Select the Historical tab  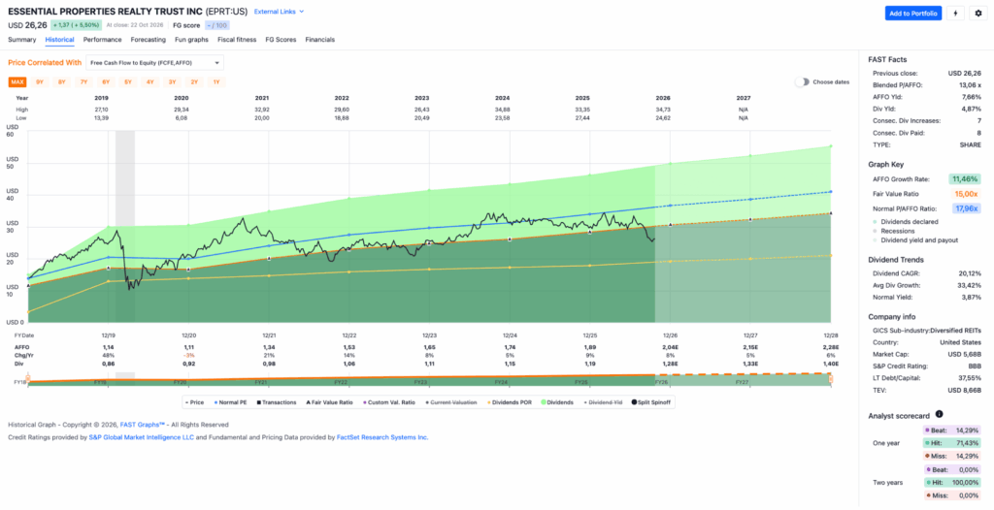pos(59,40)
